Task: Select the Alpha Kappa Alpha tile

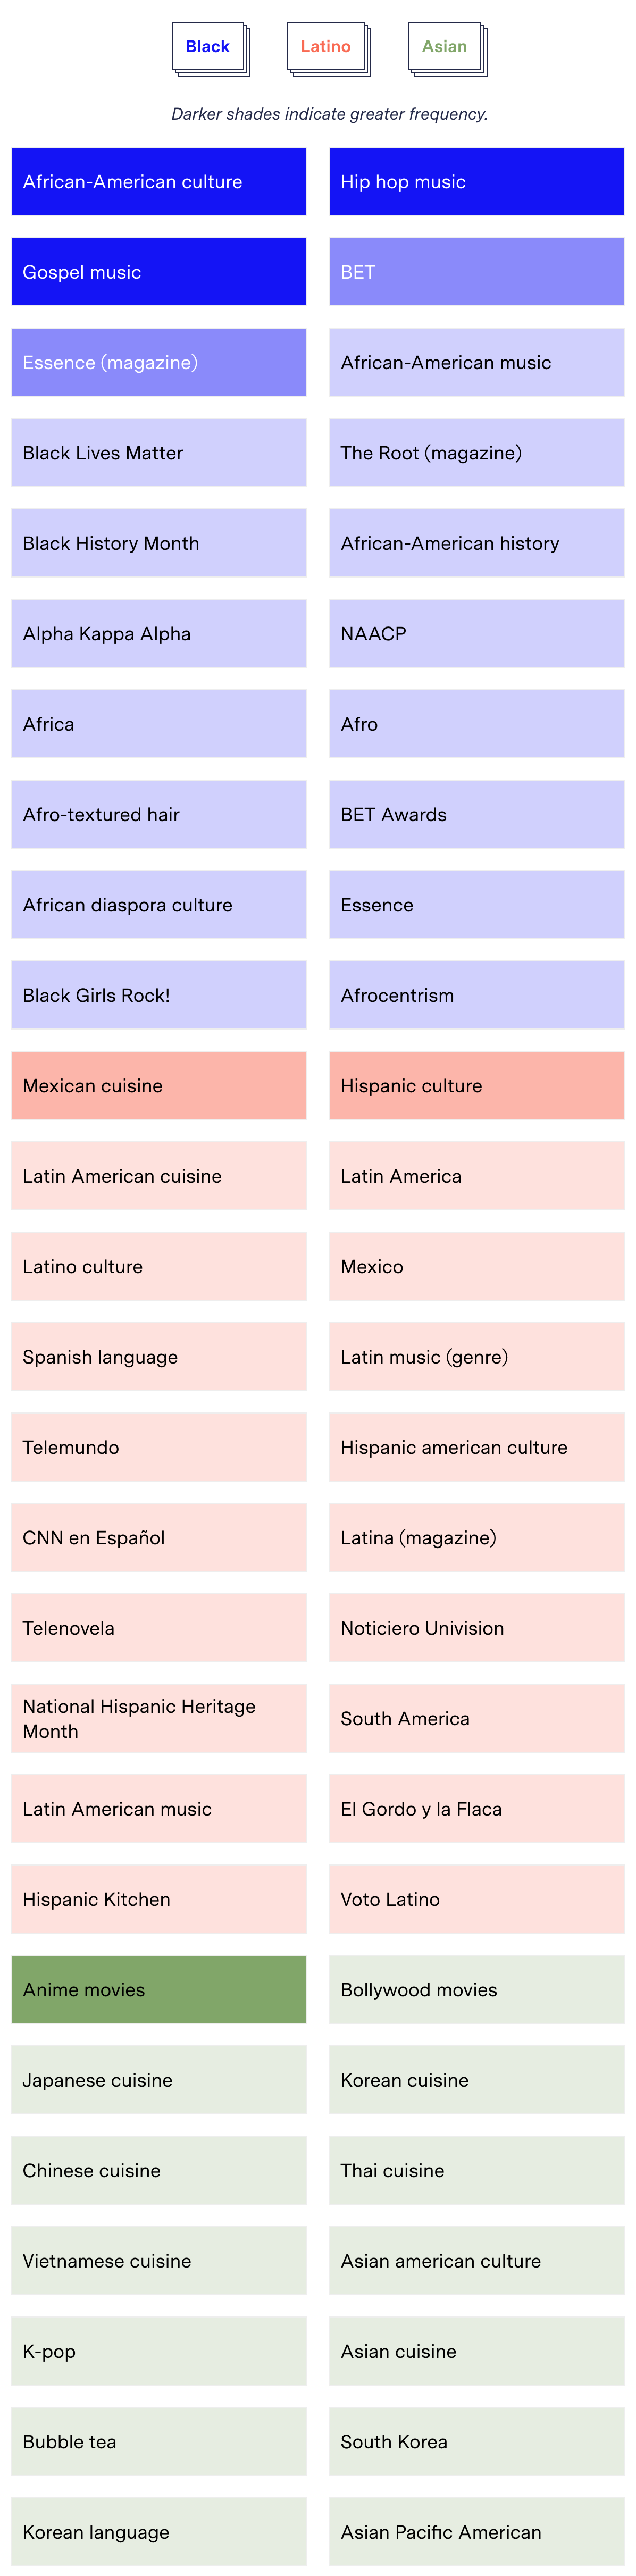Action: [x=159, y=634]
